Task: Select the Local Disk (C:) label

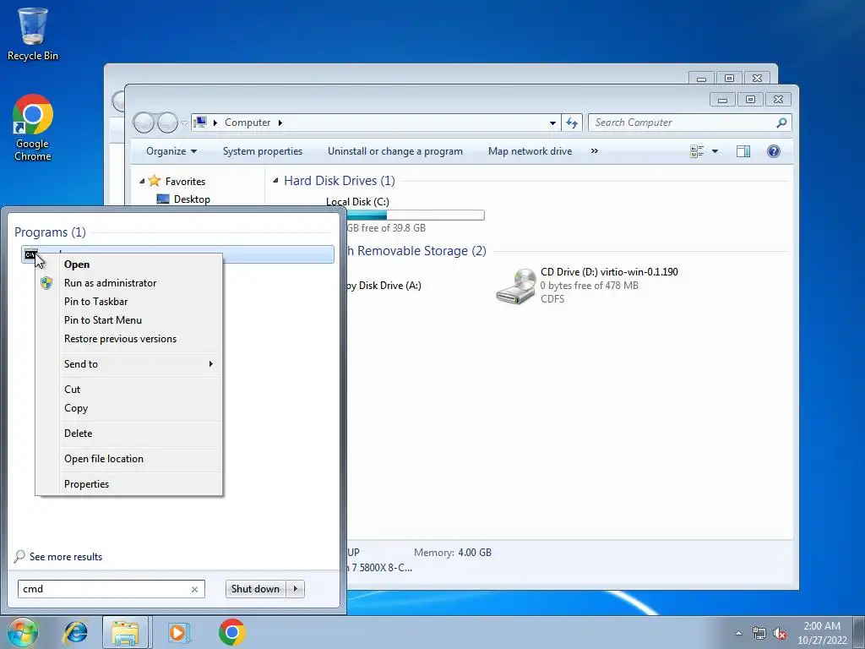Action: click(x=357, y=202)
